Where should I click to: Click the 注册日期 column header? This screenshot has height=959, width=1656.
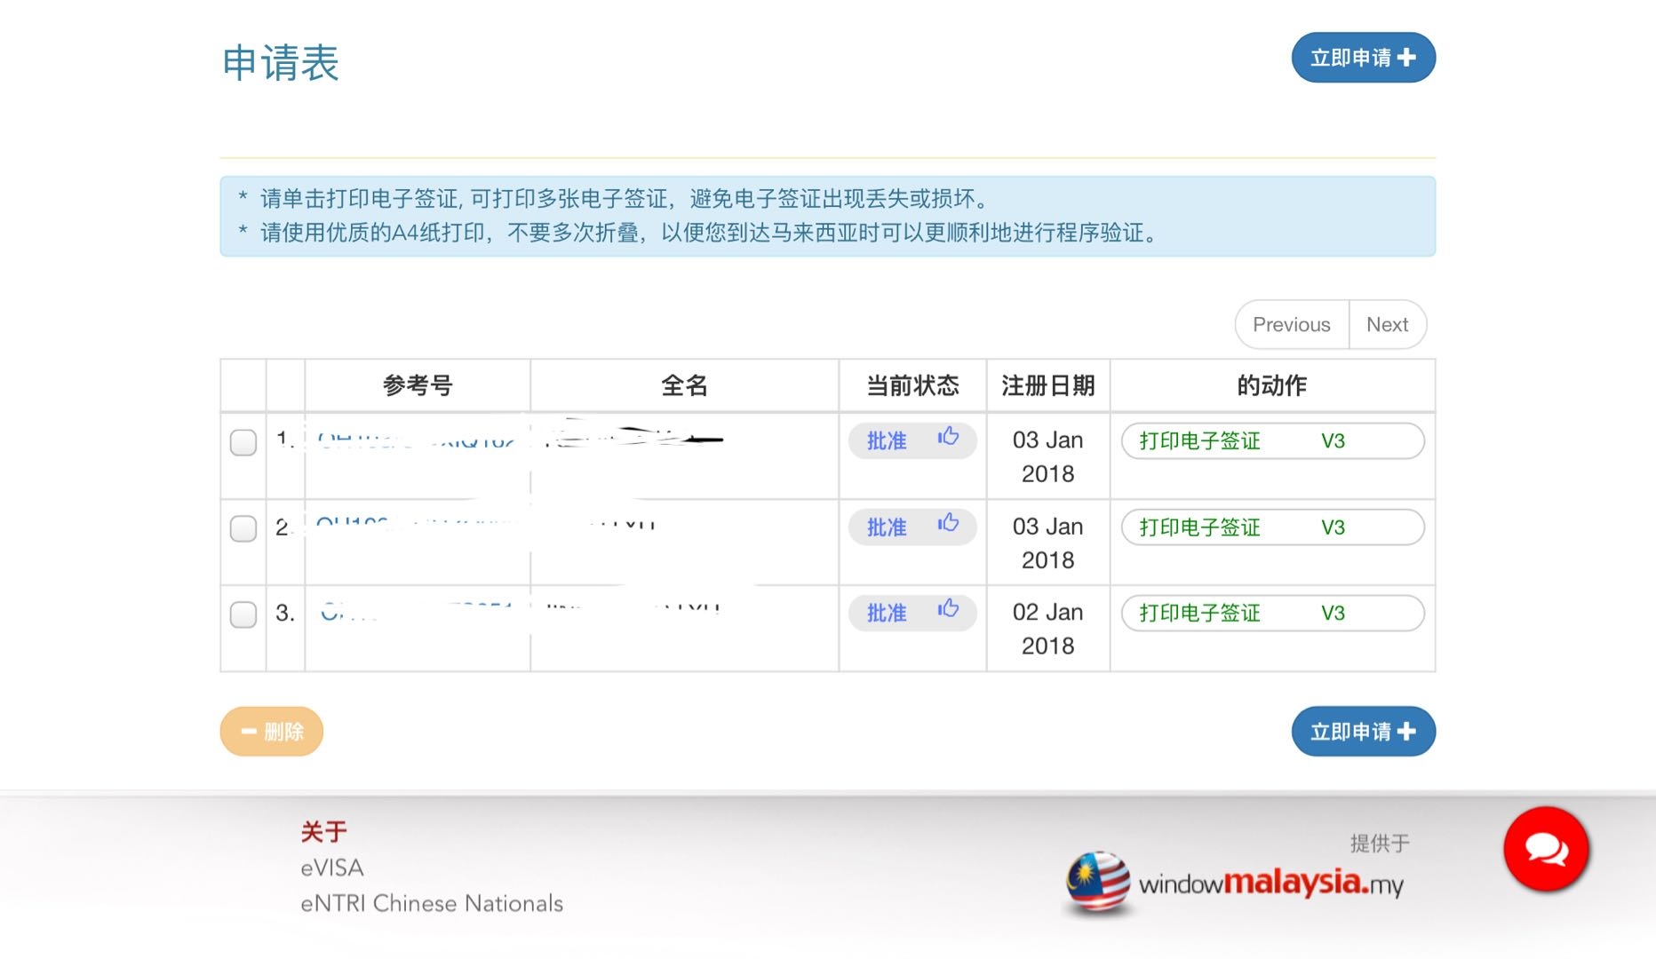click(x=1048, y=385)
